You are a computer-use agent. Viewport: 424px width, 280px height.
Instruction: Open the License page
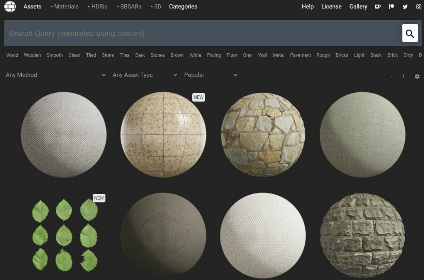(x=331, y=6)
